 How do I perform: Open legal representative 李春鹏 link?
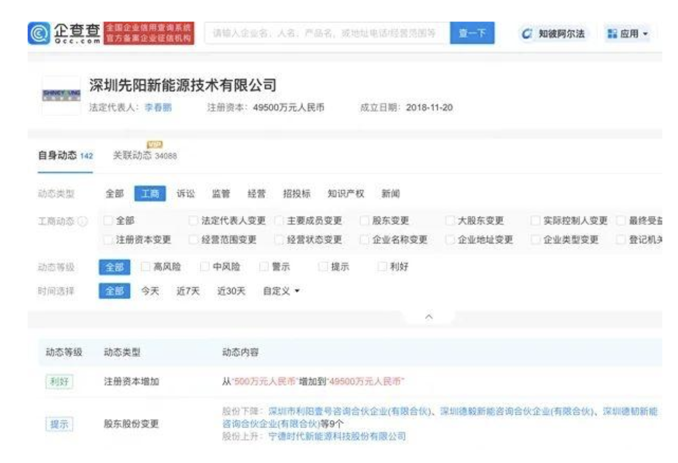(158, 107)
